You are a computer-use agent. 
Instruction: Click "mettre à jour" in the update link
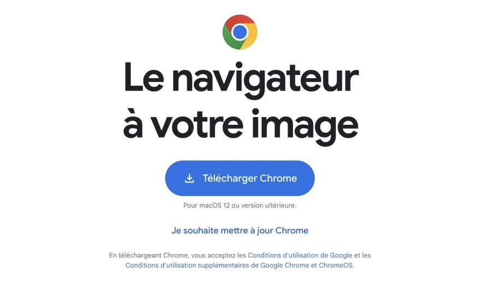(238, 230)
